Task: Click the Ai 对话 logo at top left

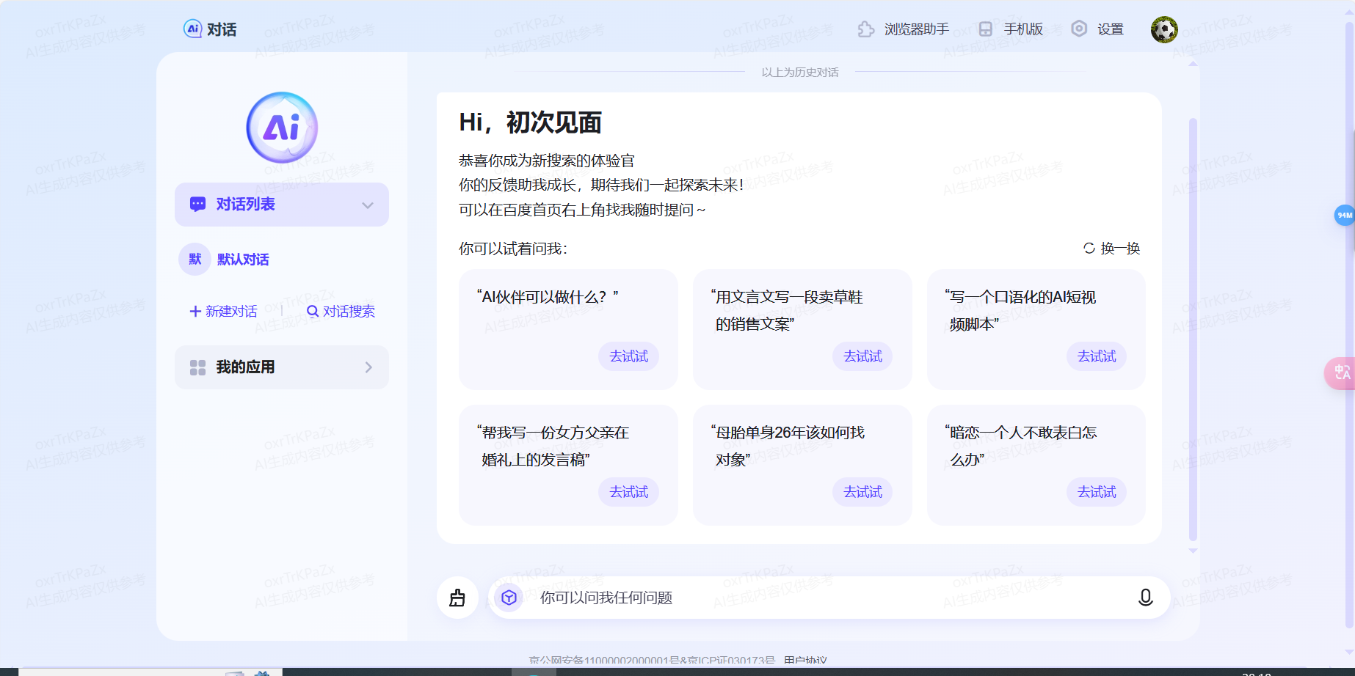Action: (x=208, y=29)
